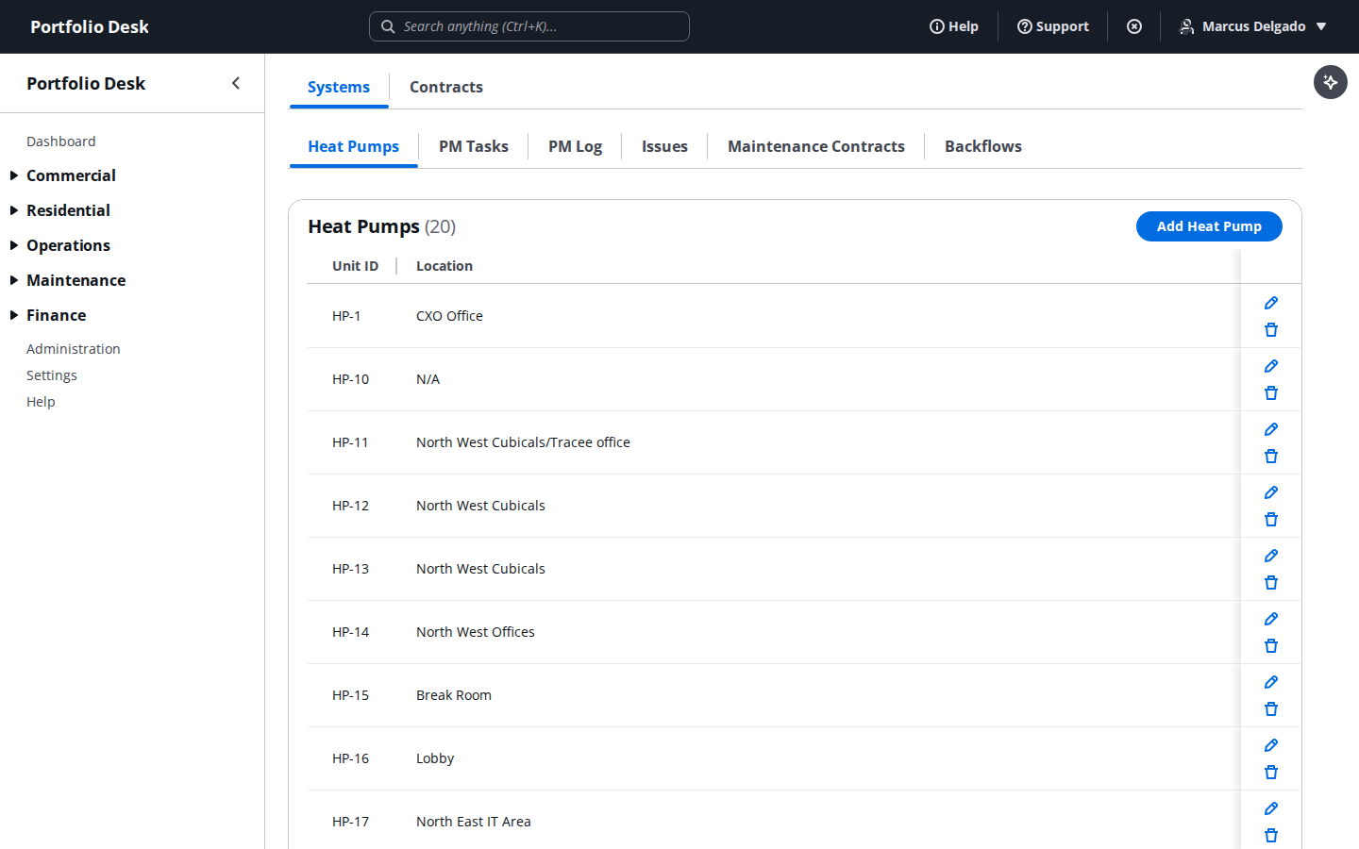Screen dimensions: 1359x849
Task: Delete heat pump HP-1 with trash icon
Action: coord(1271,330)
